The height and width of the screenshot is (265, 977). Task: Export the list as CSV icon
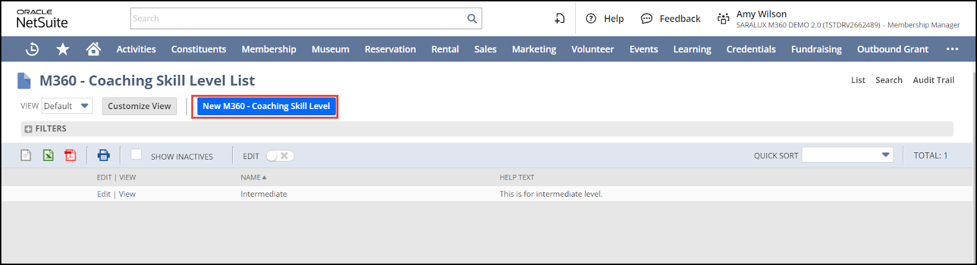pyautogui.click(x=26, y=156)
